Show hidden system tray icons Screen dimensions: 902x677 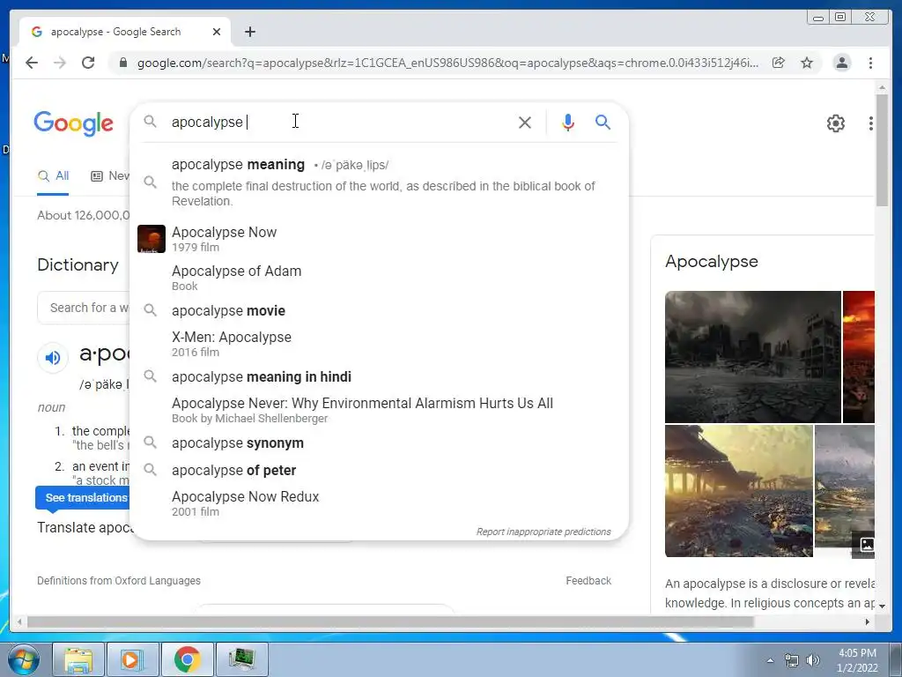[x=770, y=661]
